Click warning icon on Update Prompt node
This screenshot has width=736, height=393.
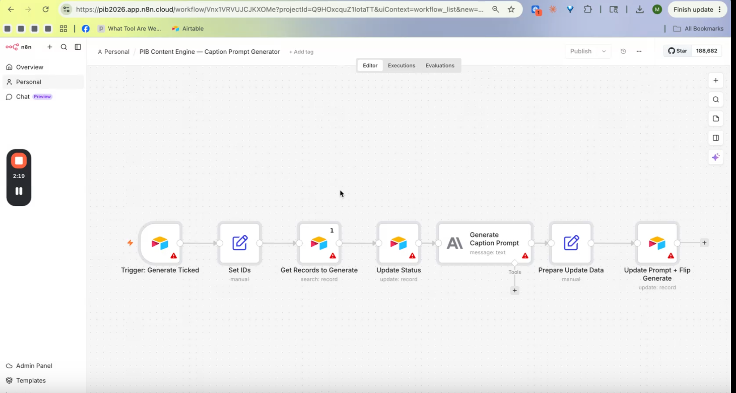pos(671,256)
